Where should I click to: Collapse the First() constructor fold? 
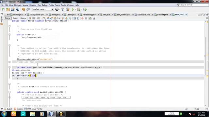(9, 34)
